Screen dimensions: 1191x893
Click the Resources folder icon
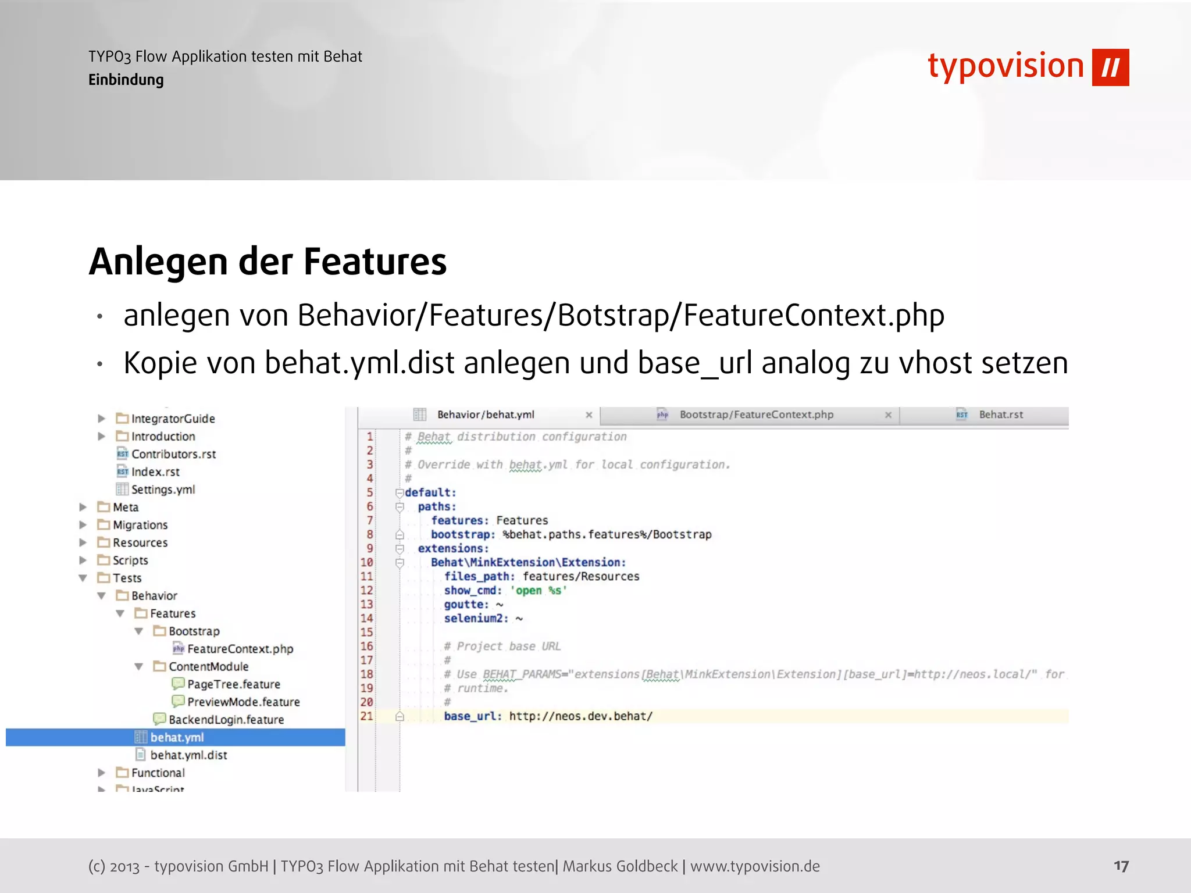pos(104,542)
